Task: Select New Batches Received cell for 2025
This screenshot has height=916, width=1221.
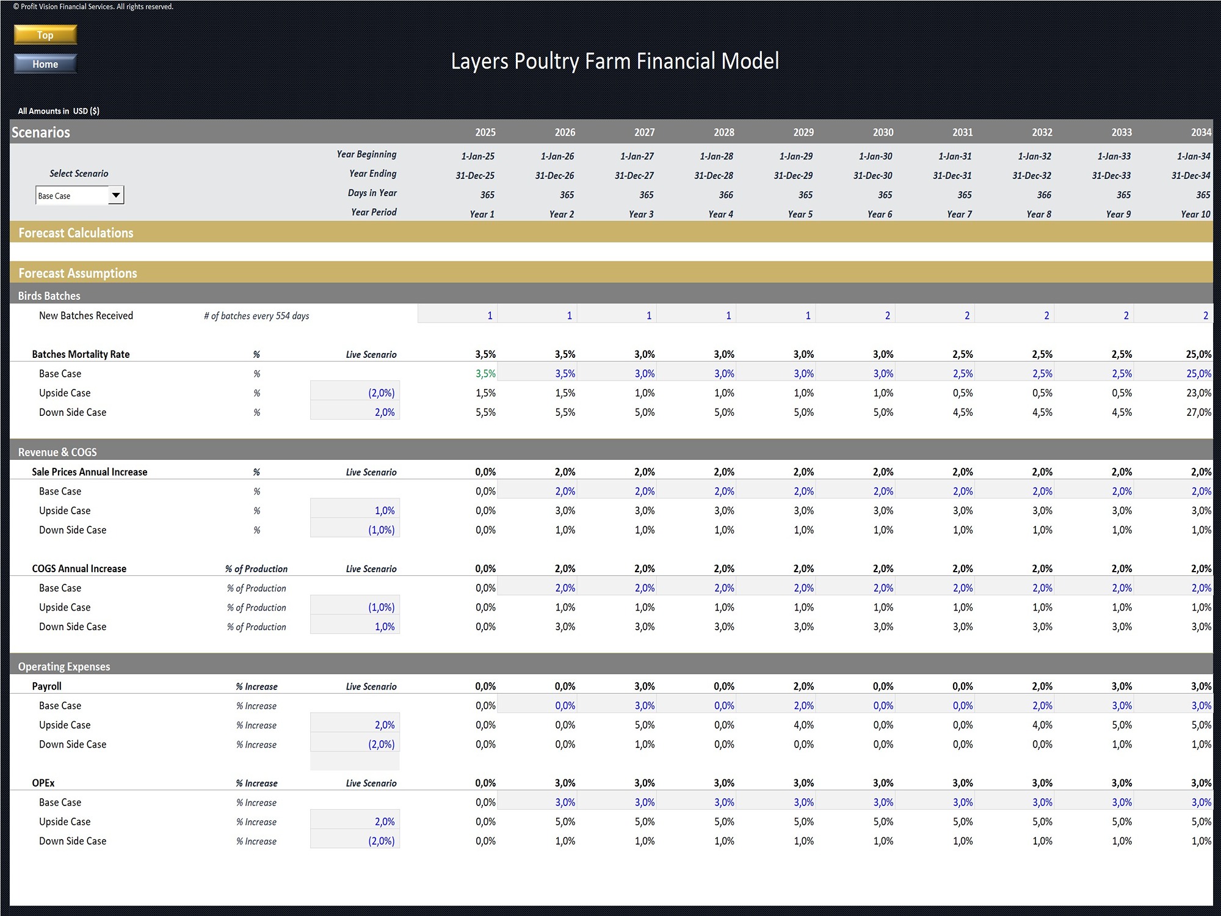Action: (x=458, y=315)
